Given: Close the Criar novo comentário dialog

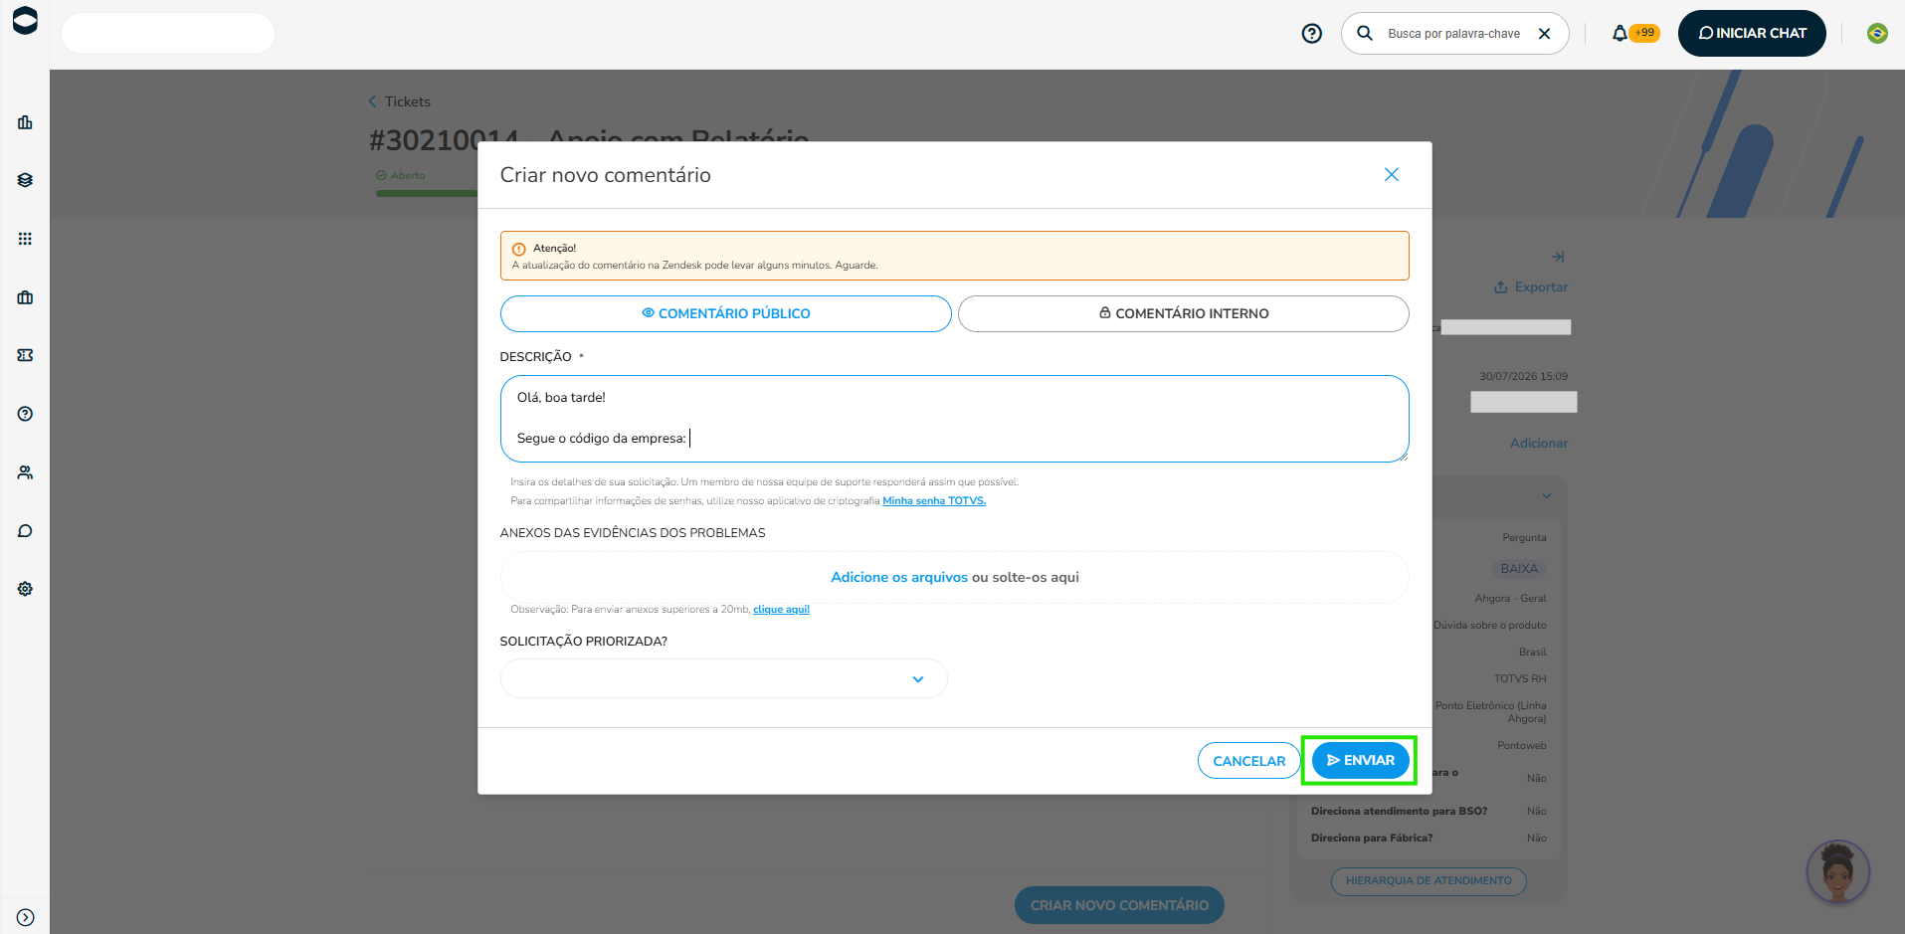Looking at the screenshot, I should 1392,175.
